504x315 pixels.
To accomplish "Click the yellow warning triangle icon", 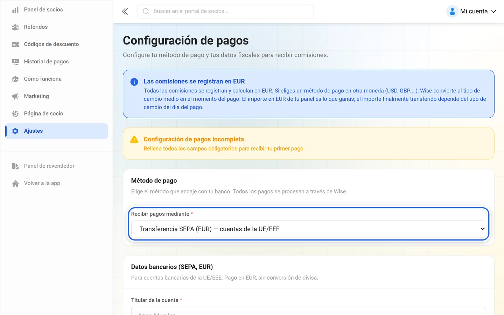I will tap(134, 140).
